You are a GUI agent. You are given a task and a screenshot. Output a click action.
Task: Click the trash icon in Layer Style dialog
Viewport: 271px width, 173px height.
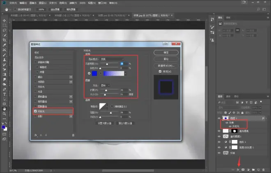click(x=73, y=135)
